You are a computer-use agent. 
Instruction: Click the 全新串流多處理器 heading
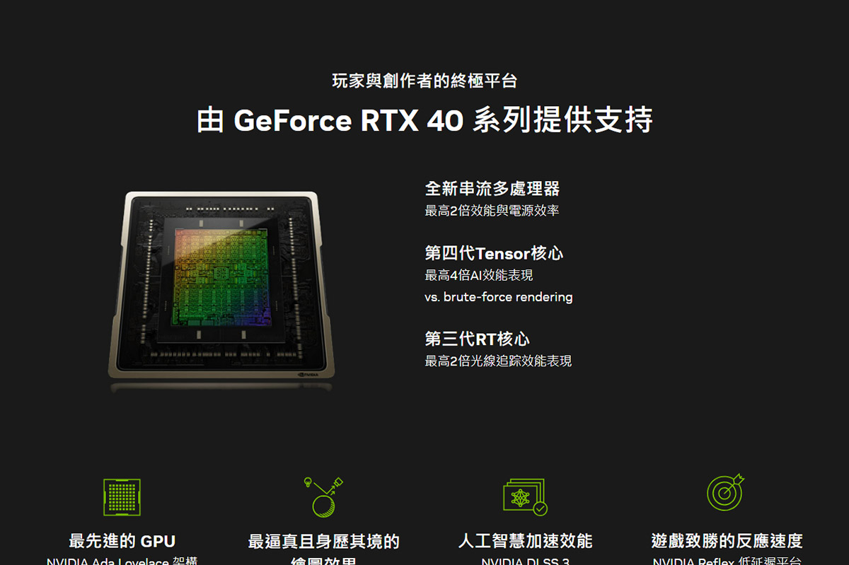492,189
